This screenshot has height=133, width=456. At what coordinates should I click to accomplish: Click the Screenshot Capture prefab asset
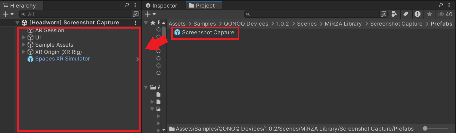[208, 32]
